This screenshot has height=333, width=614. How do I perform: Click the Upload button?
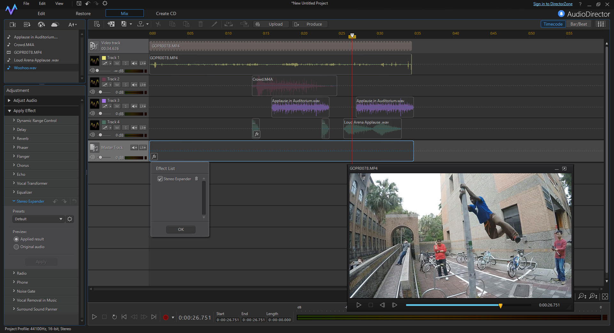coord(271,24)
